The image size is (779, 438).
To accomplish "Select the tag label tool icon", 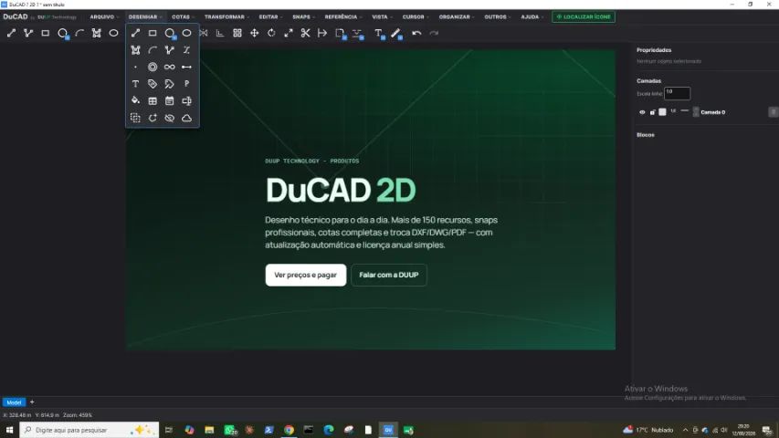I will coord(153,84).
